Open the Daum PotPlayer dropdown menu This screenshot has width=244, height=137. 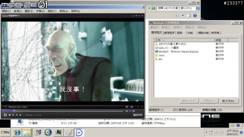pos(11,16)
